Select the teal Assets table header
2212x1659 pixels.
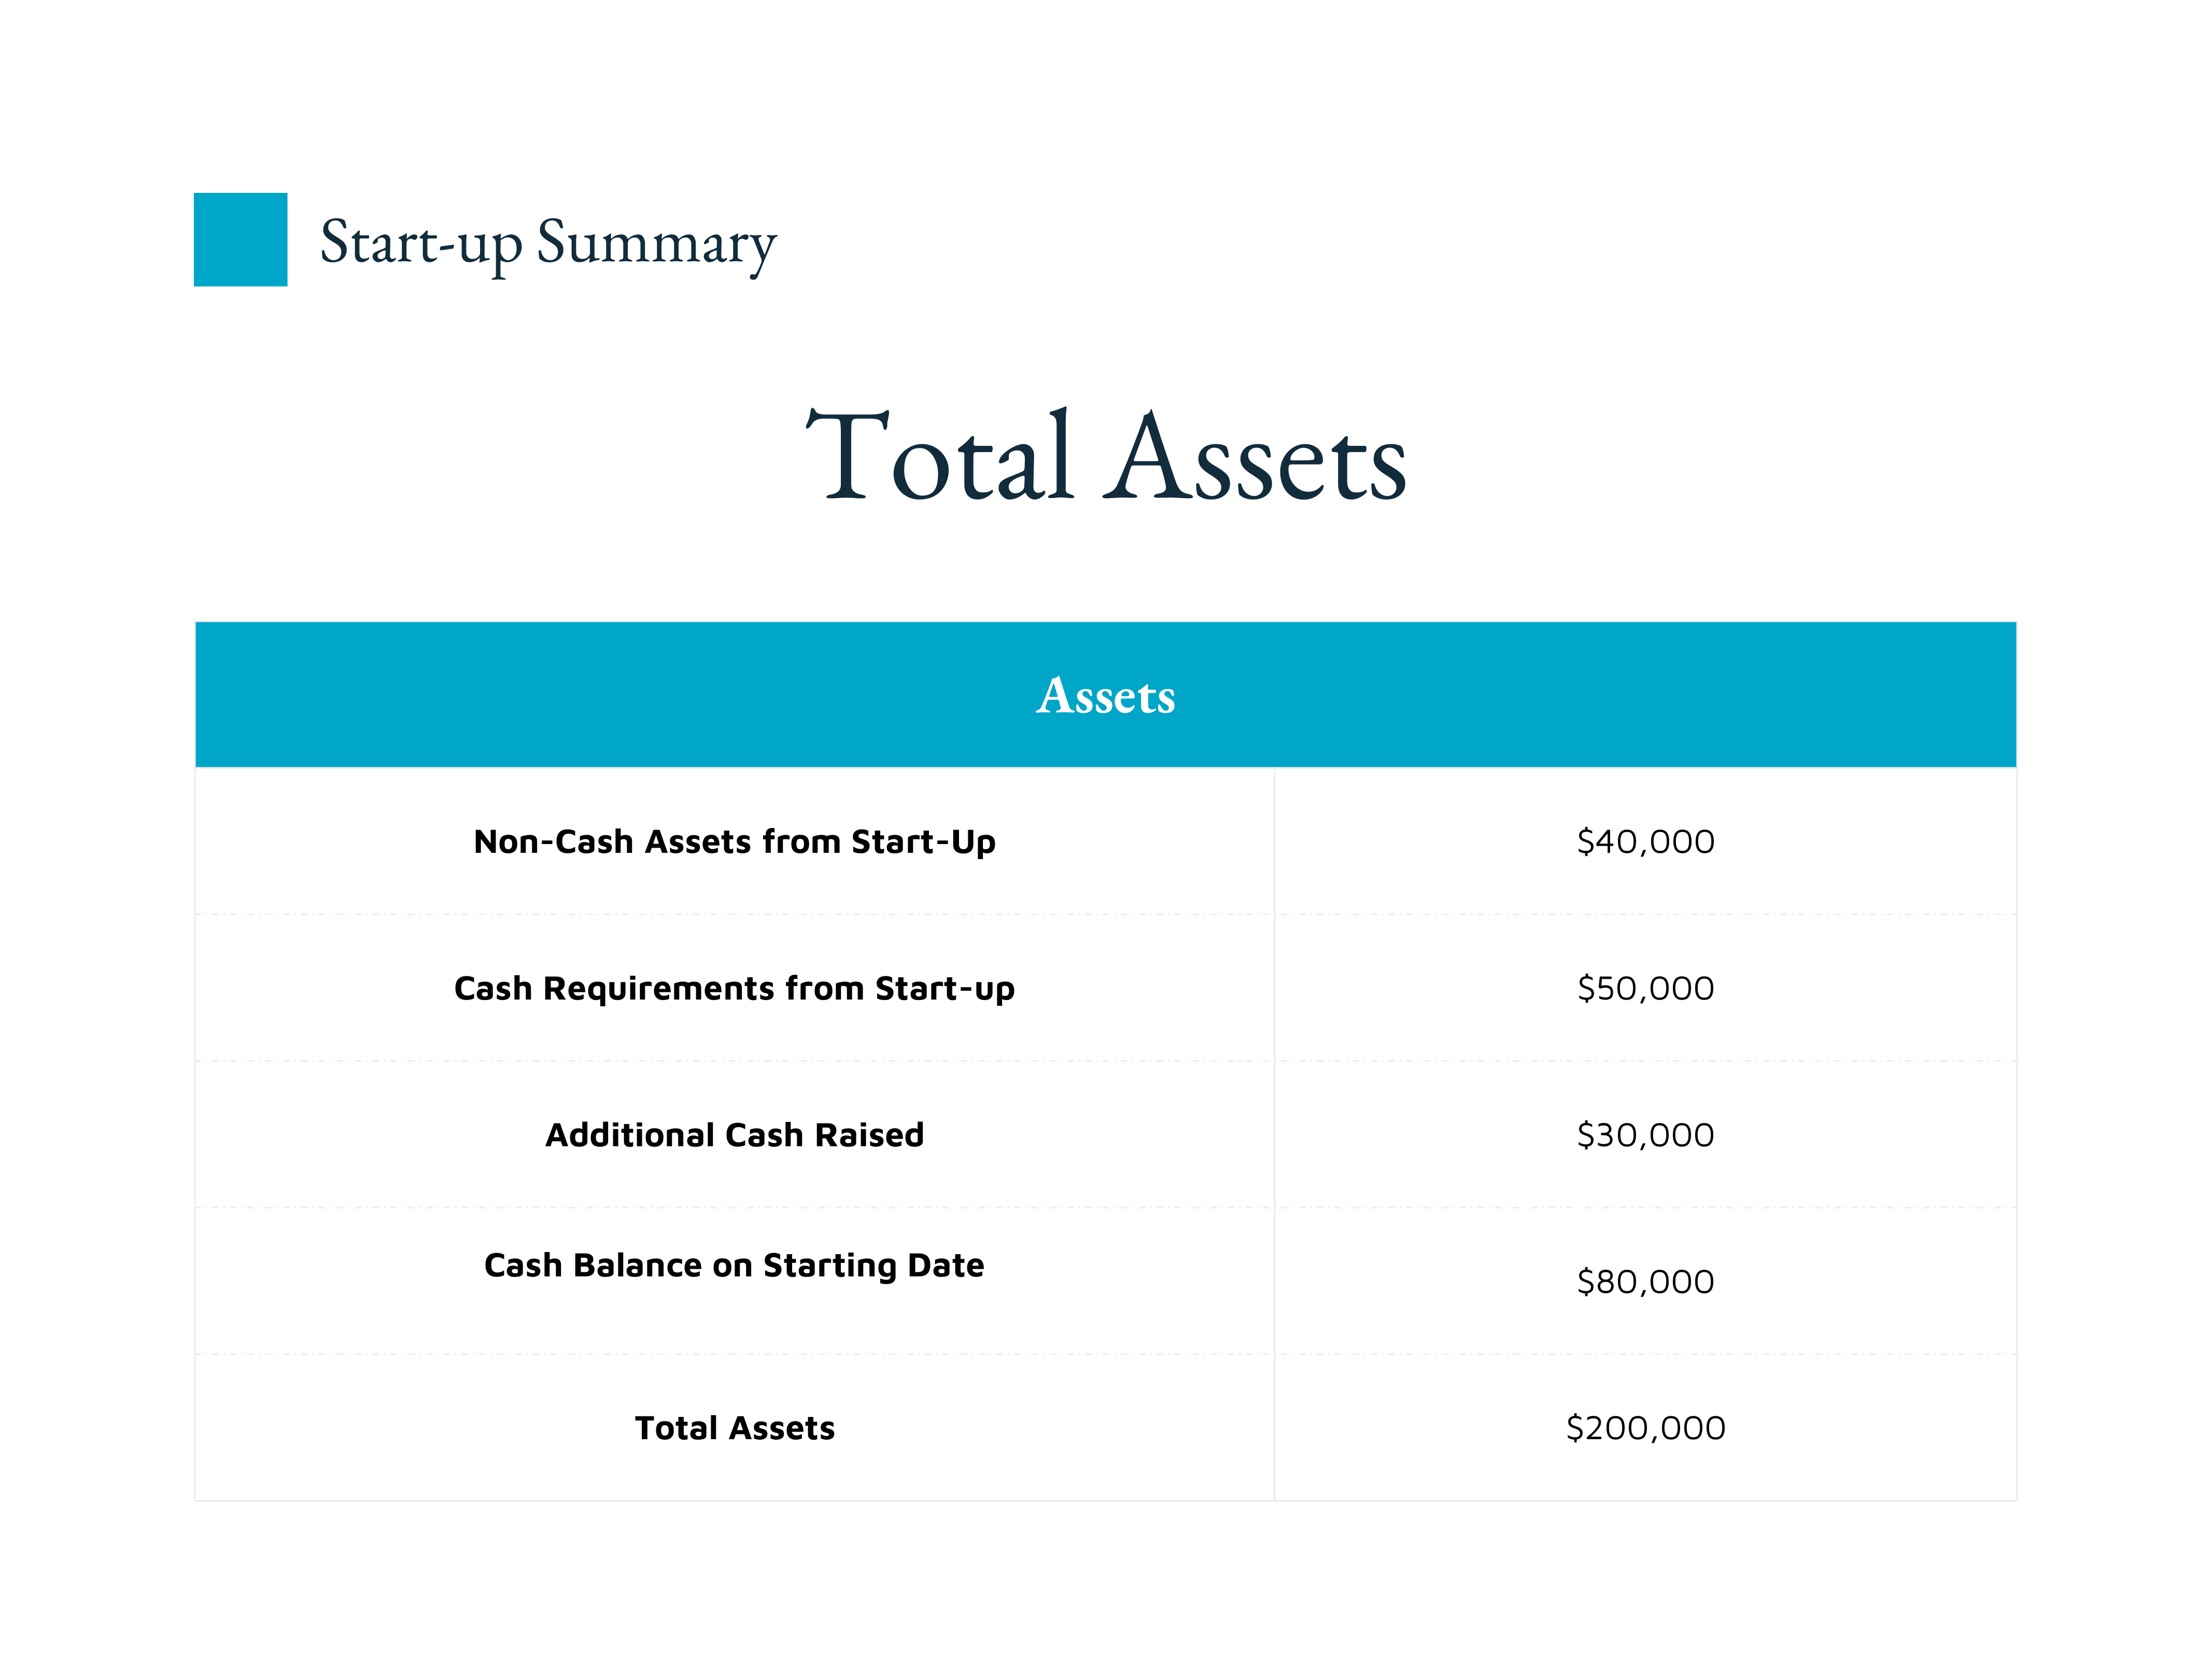(x=1106, y=695)
